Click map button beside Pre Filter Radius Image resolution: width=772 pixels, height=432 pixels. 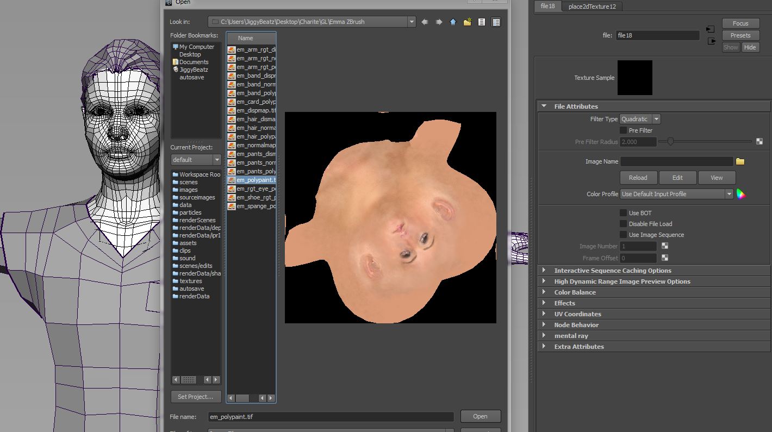[759, 142]
